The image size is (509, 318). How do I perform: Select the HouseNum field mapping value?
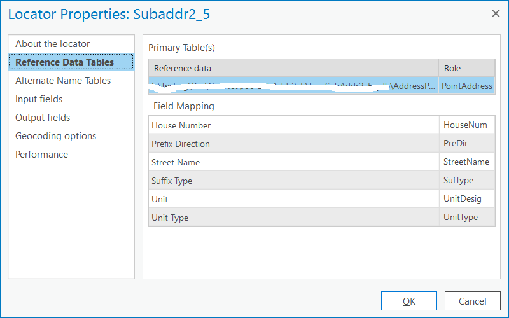coord(466,125)
